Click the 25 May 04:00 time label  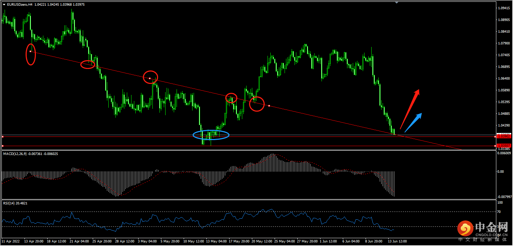285,241
